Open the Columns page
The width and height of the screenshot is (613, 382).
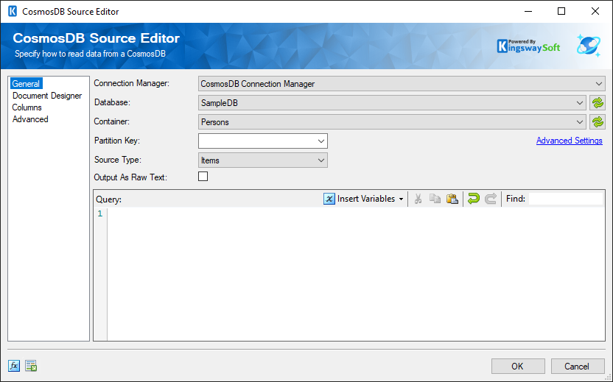[x=27, y=107]
